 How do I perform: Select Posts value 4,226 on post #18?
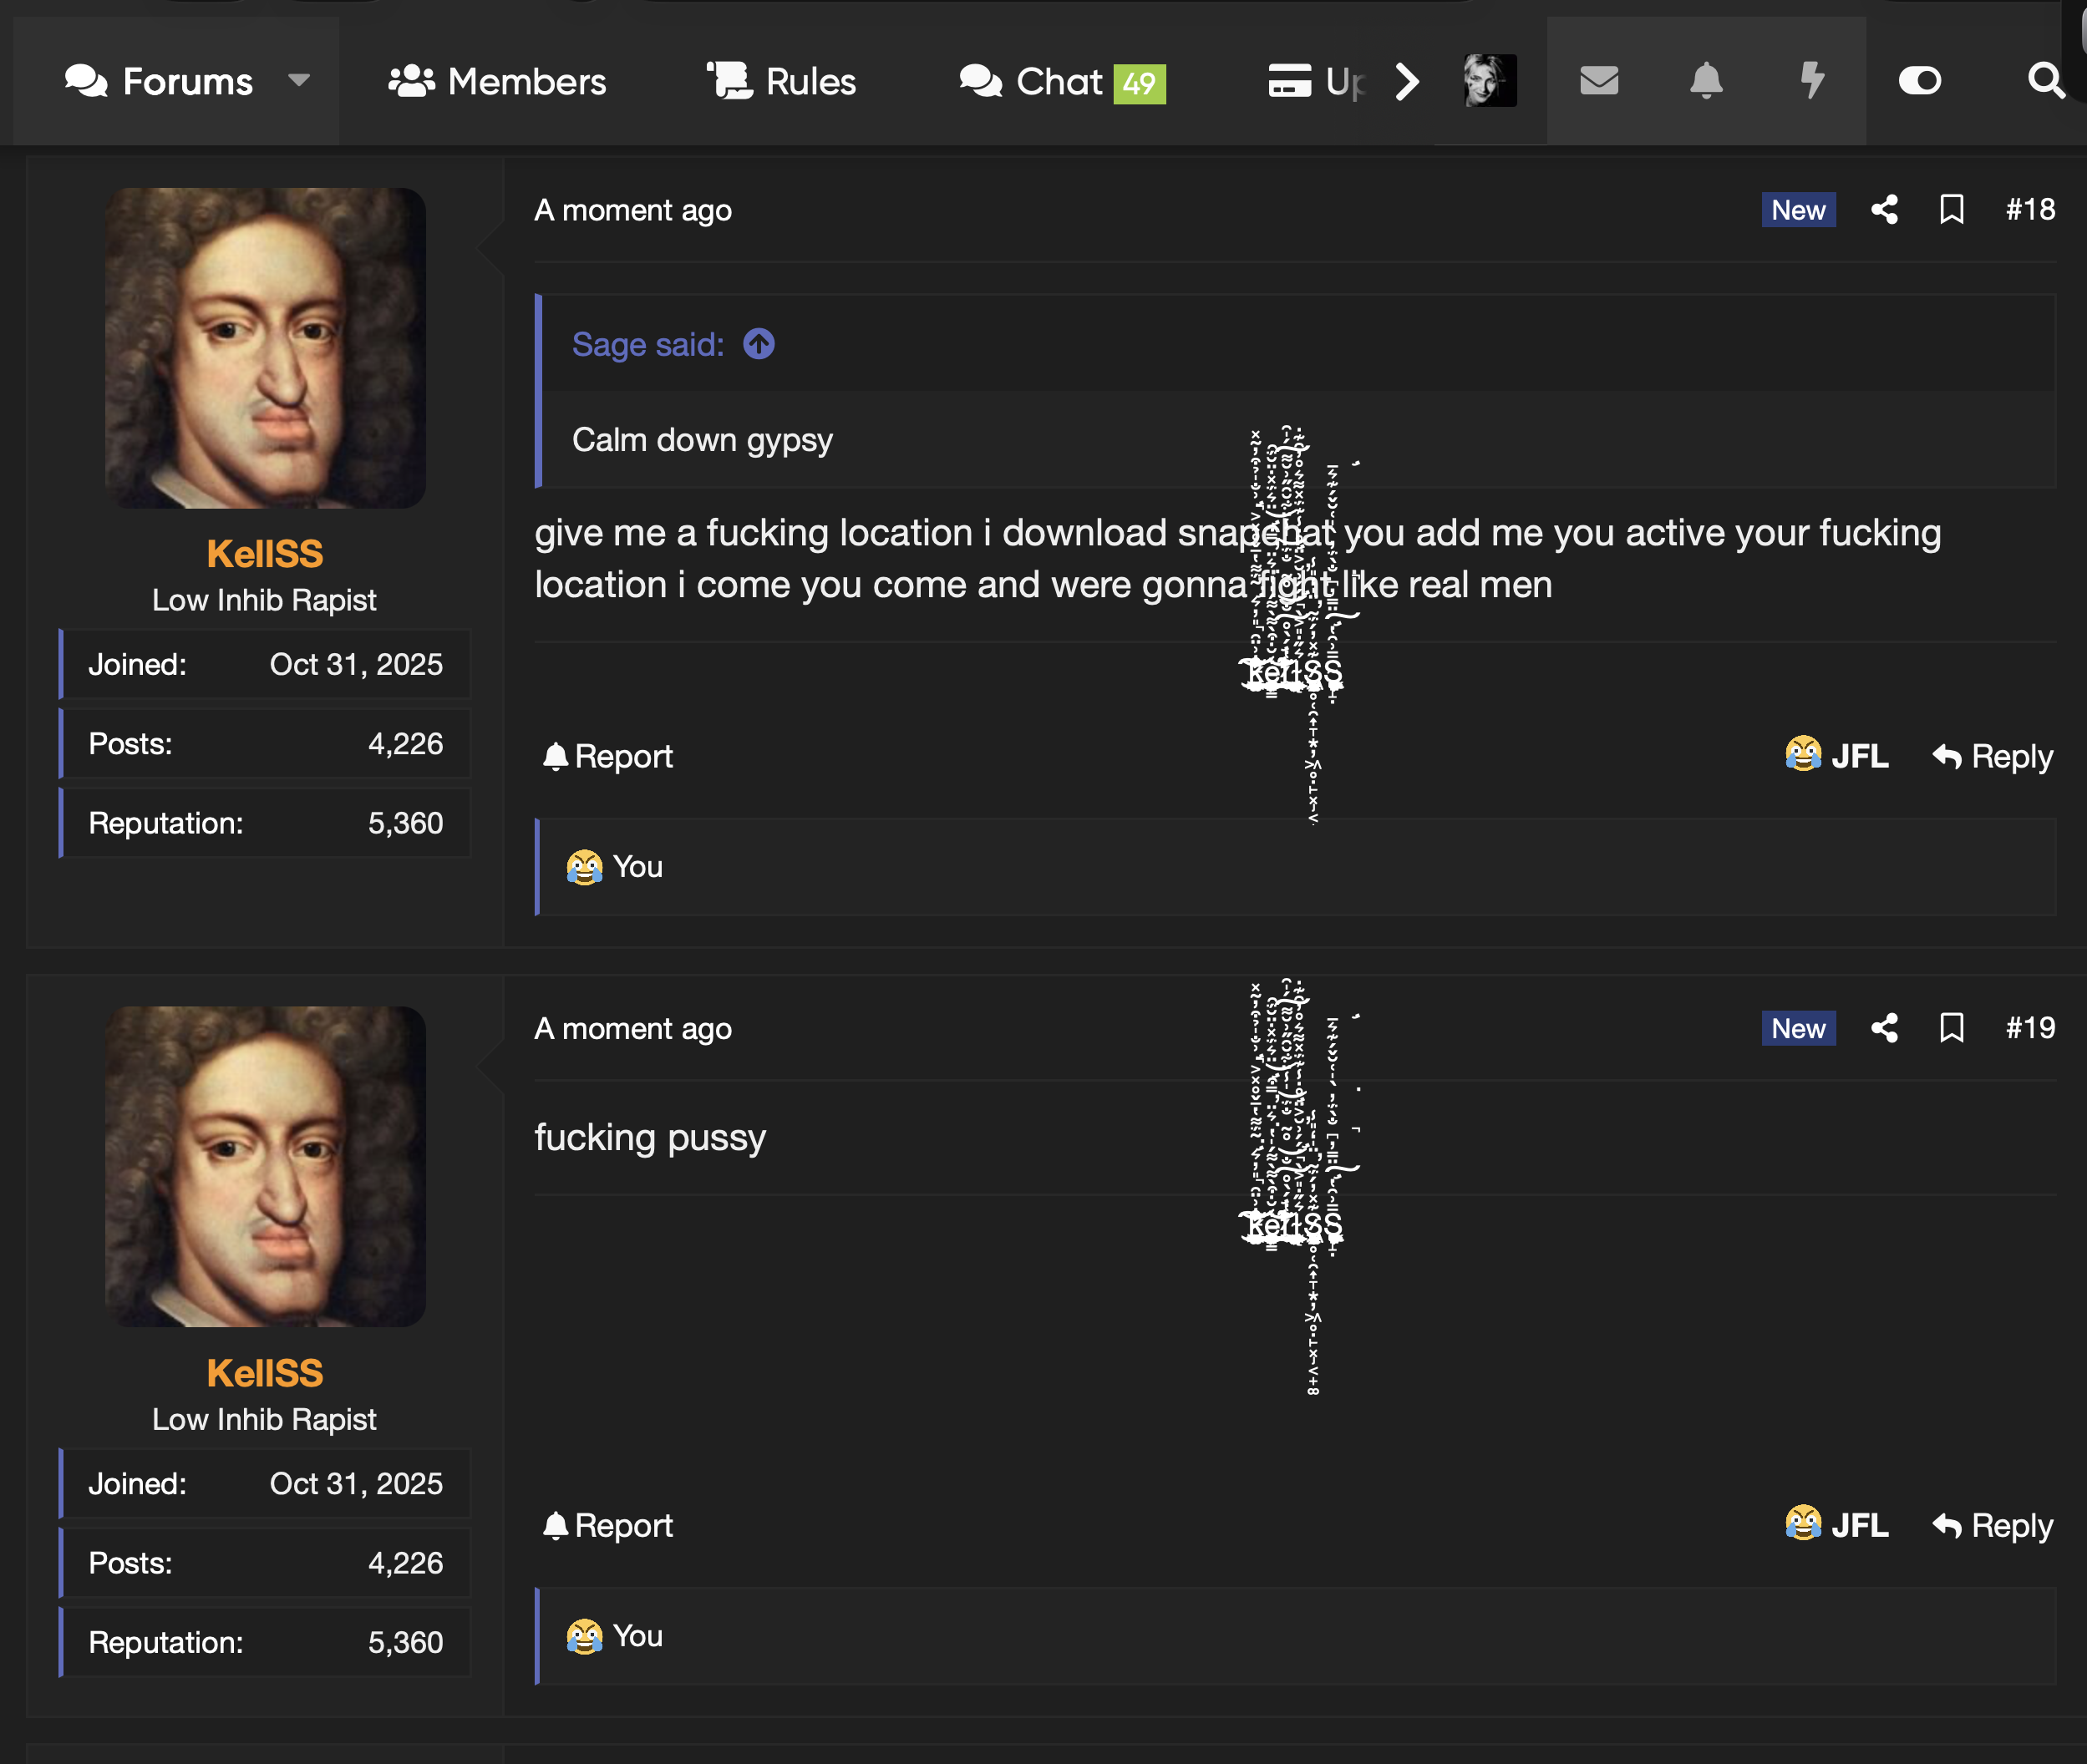pyautogui.click(x=405, y=744)
